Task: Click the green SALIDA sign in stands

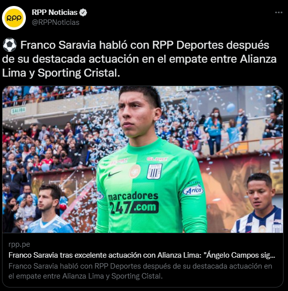Action: (18, 110)
